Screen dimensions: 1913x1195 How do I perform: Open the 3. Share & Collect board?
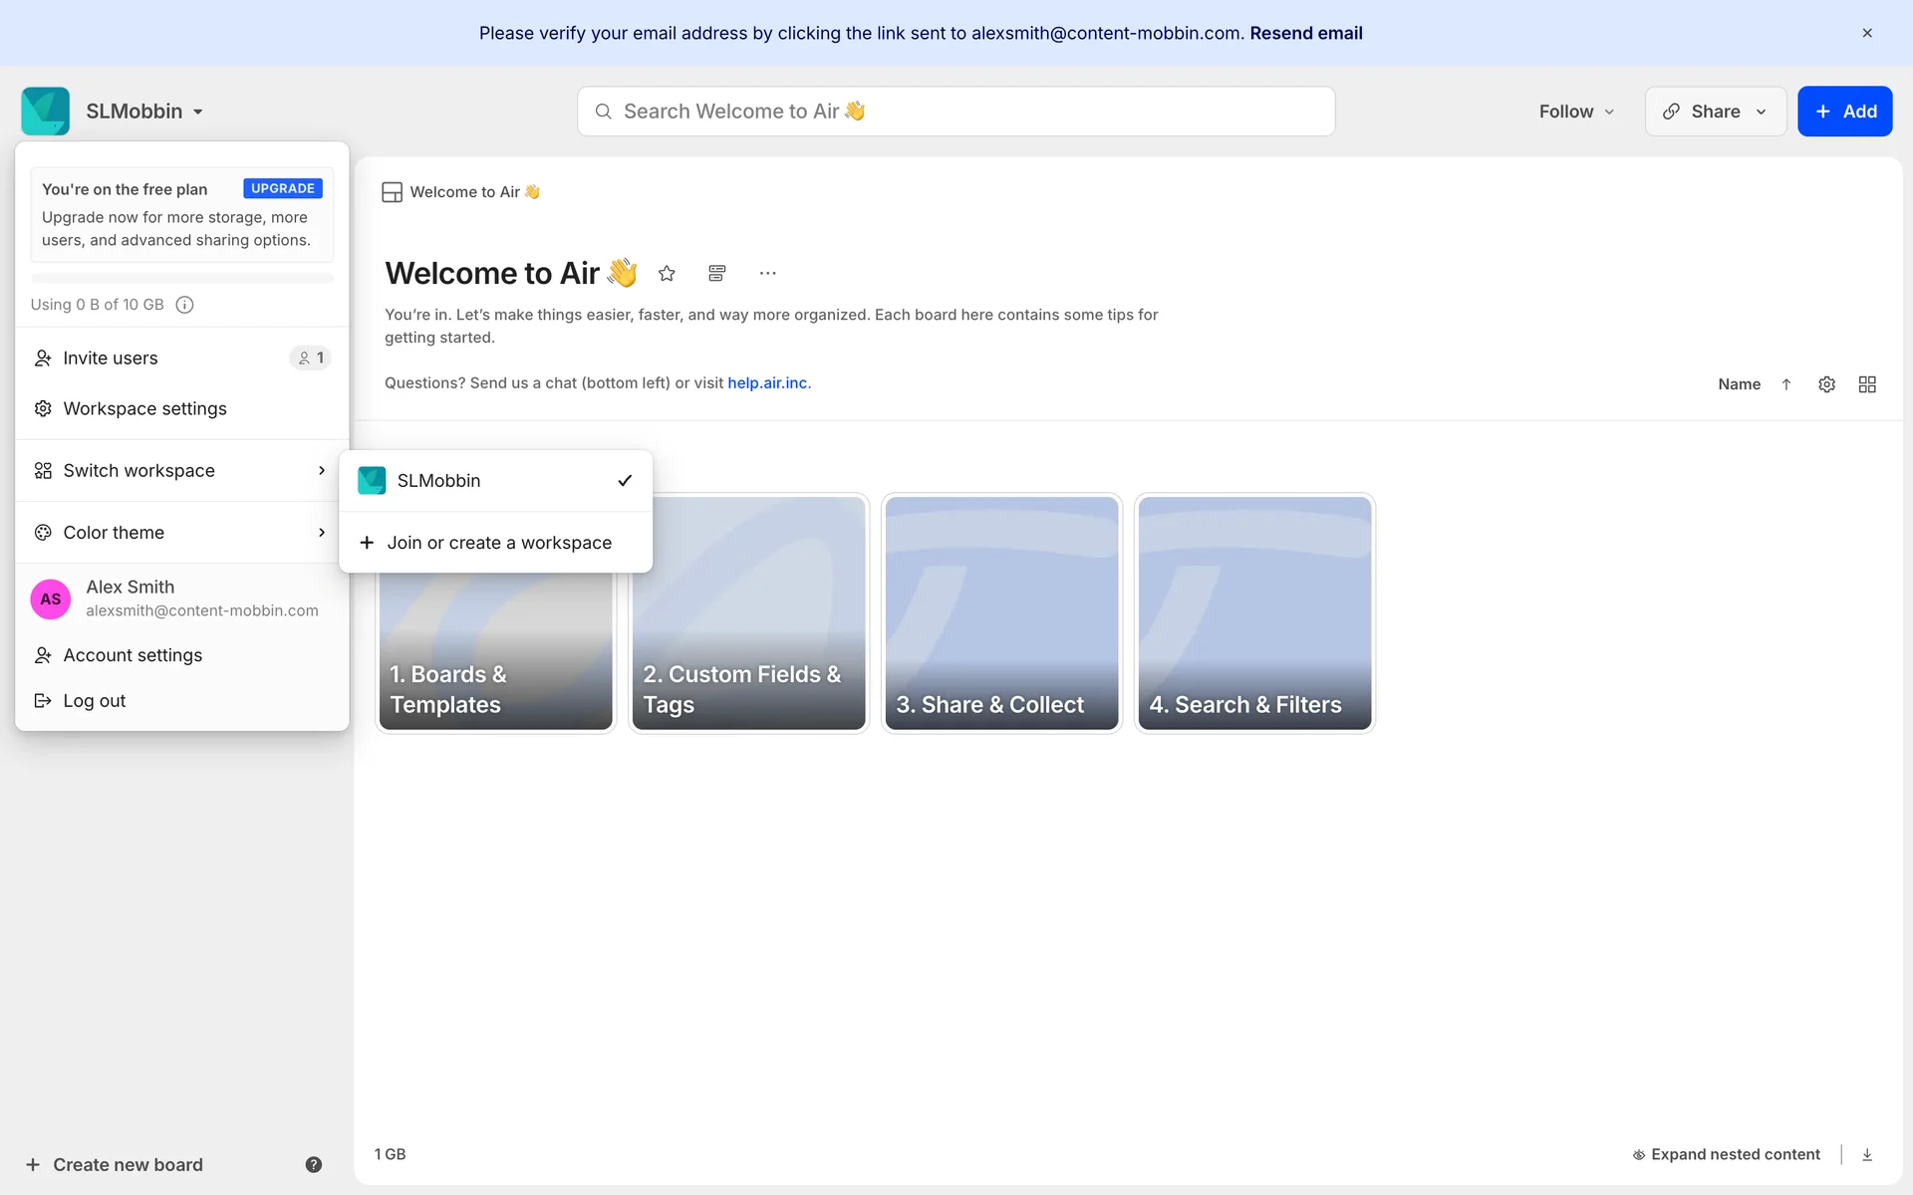click(1001, 612)
